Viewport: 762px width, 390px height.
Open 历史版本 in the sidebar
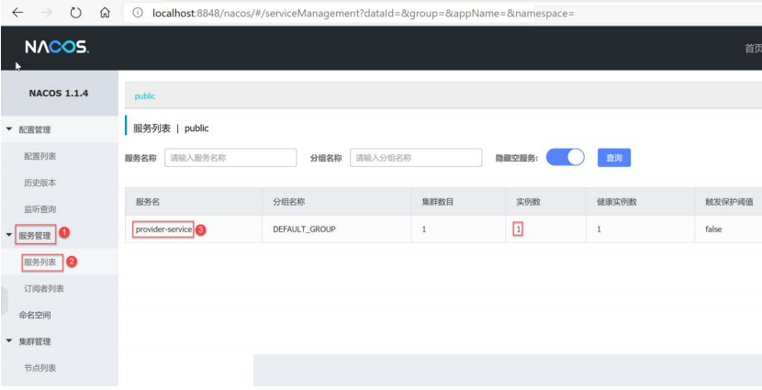tap(39, 183)
